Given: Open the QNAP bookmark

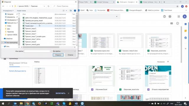Looking at the screenshot, I should tap(81, 10).
